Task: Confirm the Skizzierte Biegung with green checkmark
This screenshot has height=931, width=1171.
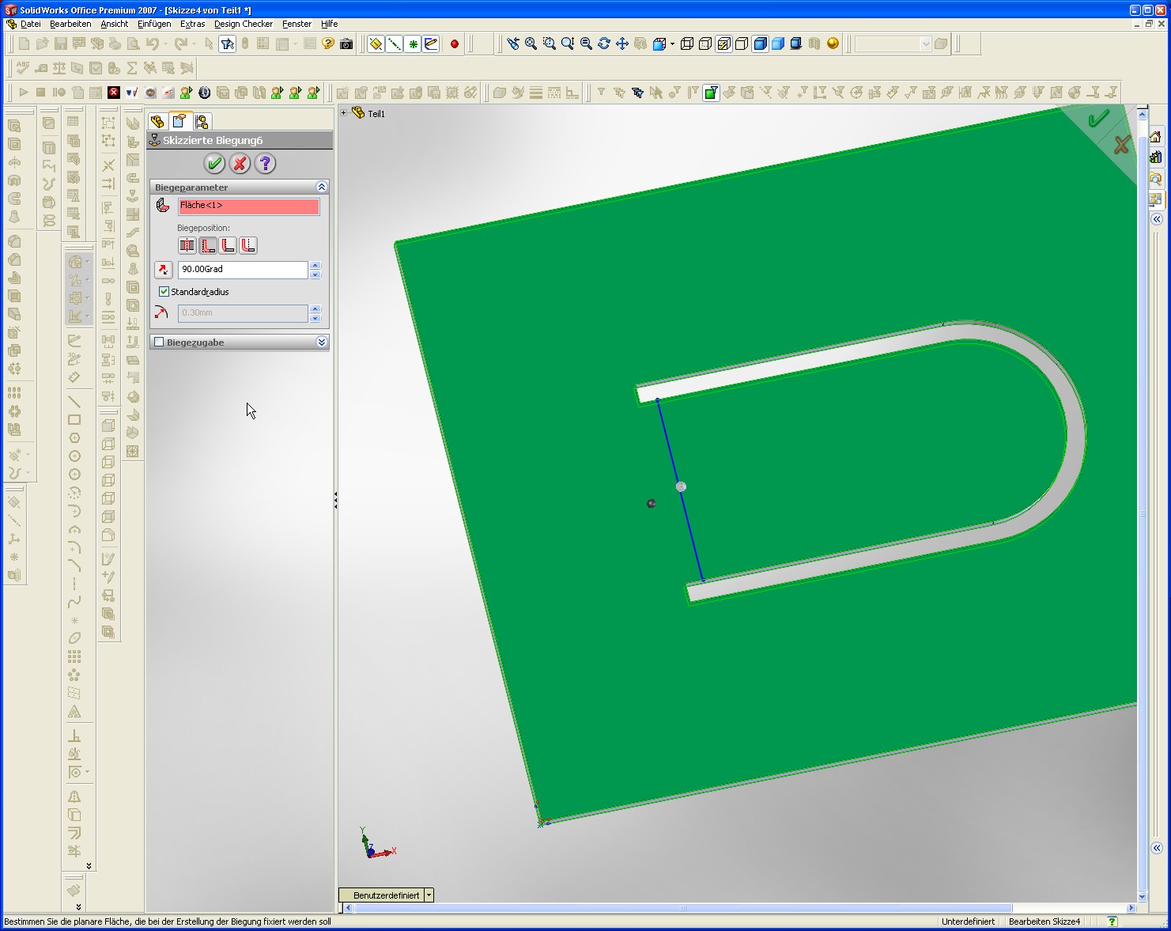Action: click(213, 164)
